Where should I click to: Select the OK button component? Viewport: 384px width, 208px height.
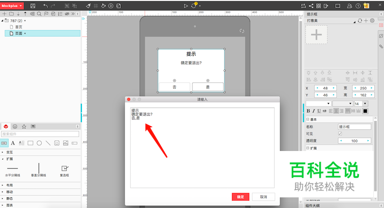(x=4, y=143)
